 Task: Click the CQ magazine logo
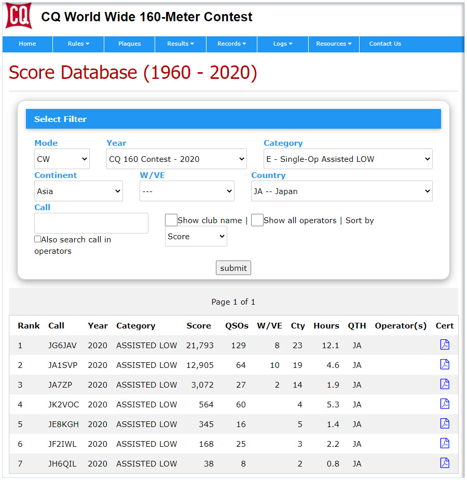point(19,16)
